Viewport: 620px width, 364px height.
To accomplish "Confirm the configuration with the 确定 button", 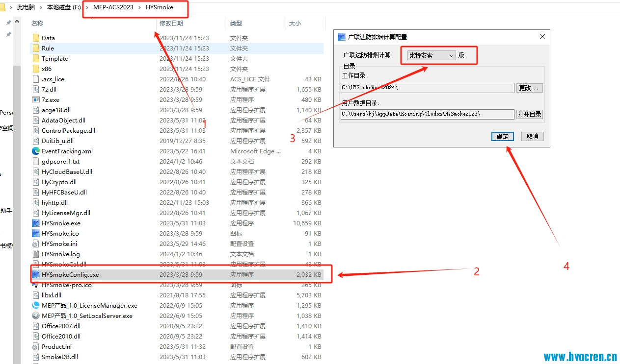I will 502,136.
